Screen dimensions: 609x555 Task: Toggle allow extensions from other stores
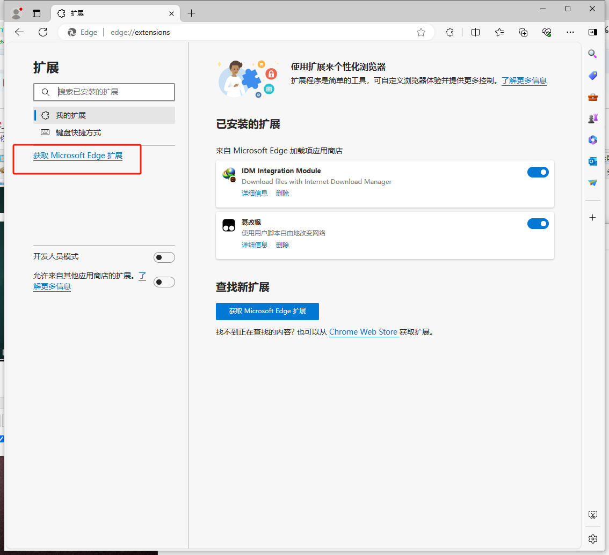(164, 282)
